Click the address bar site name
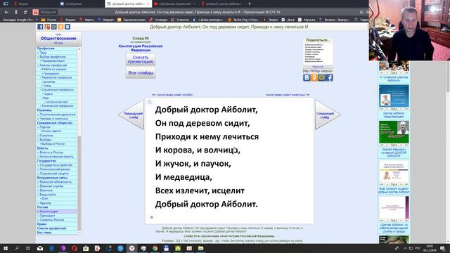The width and height of the screenshot is (450, 253). point(49,13)
